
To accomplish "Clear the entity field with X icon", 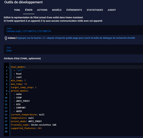I will (135, 30).
